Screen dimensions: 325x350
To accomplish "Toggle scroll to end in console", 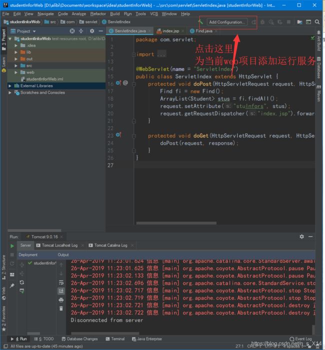I will click(x=61, y=291).
